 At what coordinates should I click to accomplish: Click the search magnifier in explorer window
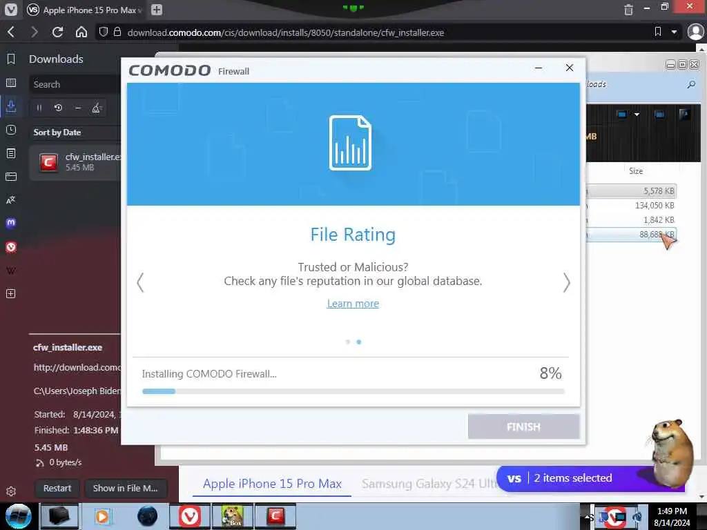click(691, 84)
